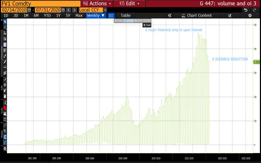
Task: Click the undo arrow icon
Action: coord(246,10)
